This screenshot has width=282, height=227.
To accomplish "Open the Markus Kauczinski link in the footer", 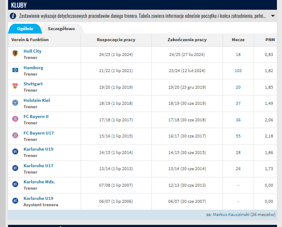I will (231, 215).
